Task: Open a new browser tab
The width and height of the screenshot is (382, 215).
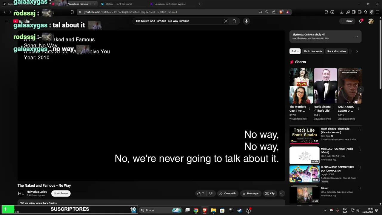Action: [x=200, y=4]
